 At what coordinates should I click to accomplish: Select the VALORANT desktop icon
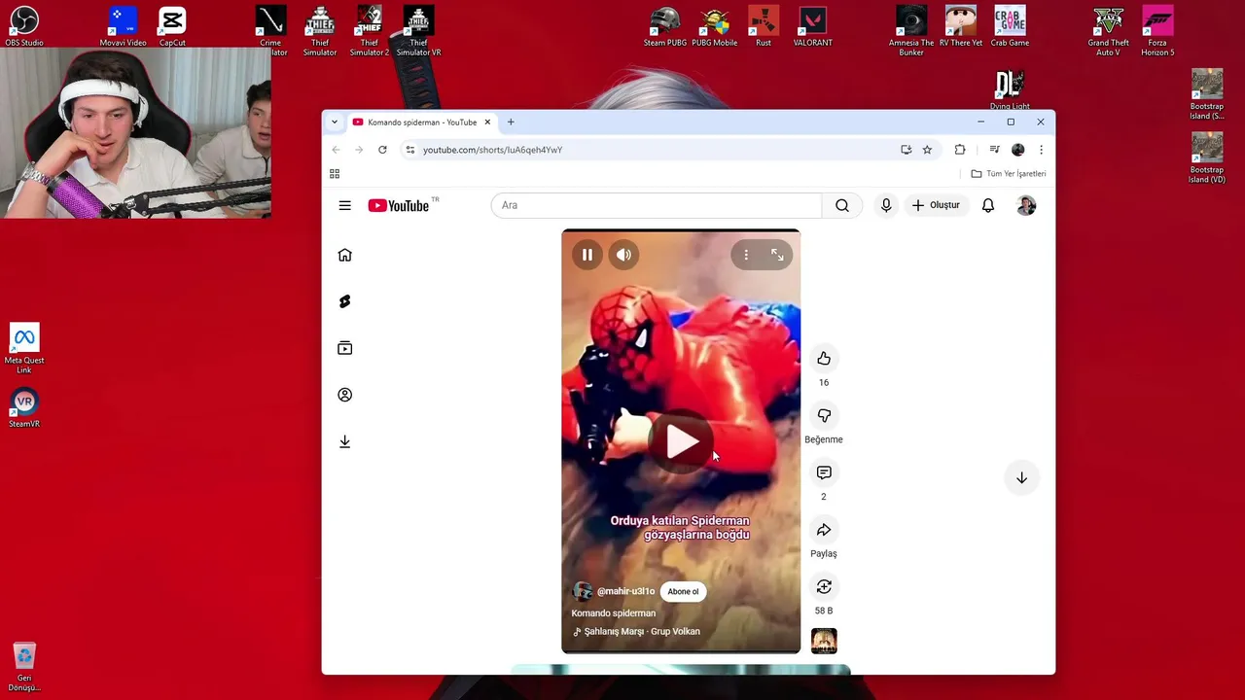click(x=812, y=26)
